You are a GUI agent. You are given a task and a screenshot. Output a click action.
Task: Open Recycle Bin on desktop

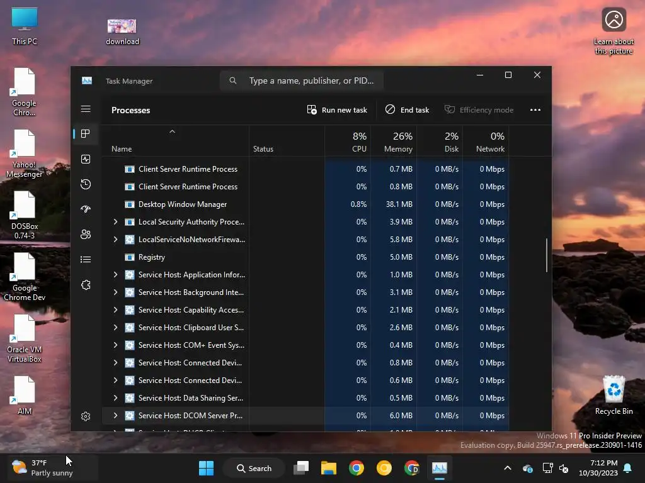pos(614,395)
